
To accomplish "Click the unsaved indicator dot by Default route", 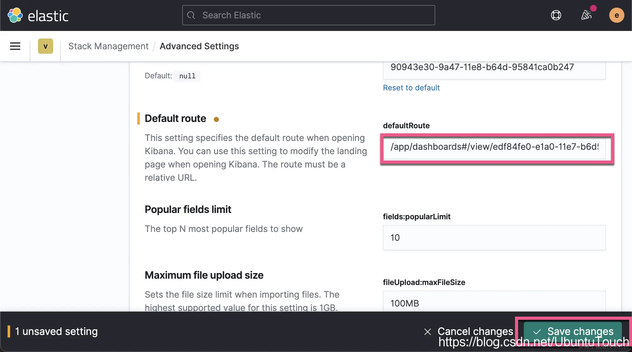I will click(216, 119).
